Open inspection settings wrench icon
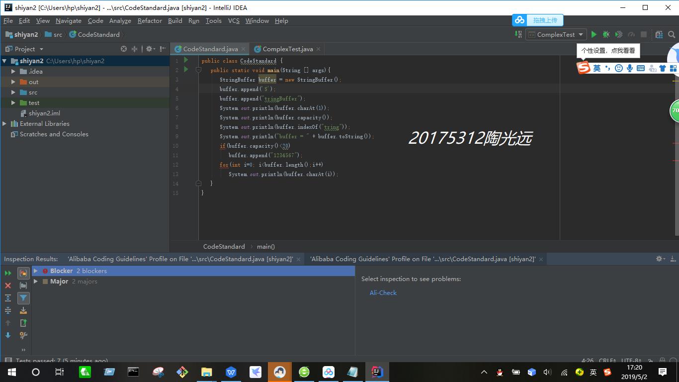The image size is (679, 382). click(23, 335)
